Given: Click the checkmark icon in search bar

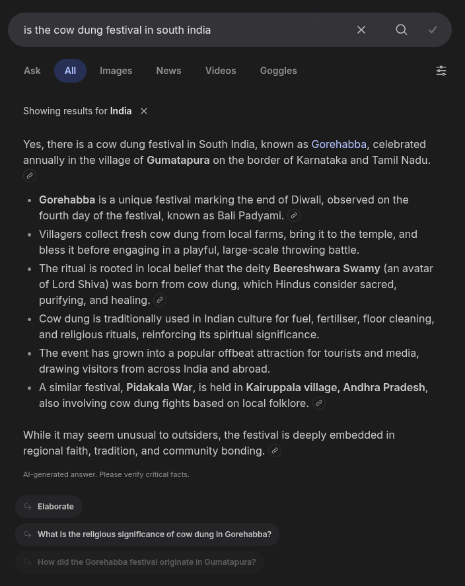Looking at the screenshot, I should pyautogui.click(x=433, y=30).
